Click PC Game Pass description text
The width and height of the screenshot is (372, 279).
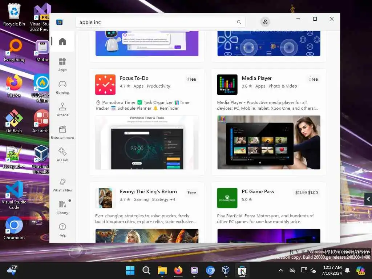click(x=265, y=219)
